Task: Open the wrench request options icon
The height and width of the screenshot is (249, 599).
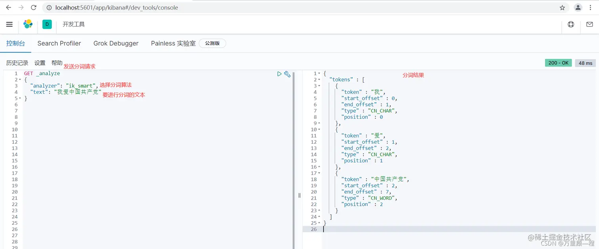Action: 288,74
